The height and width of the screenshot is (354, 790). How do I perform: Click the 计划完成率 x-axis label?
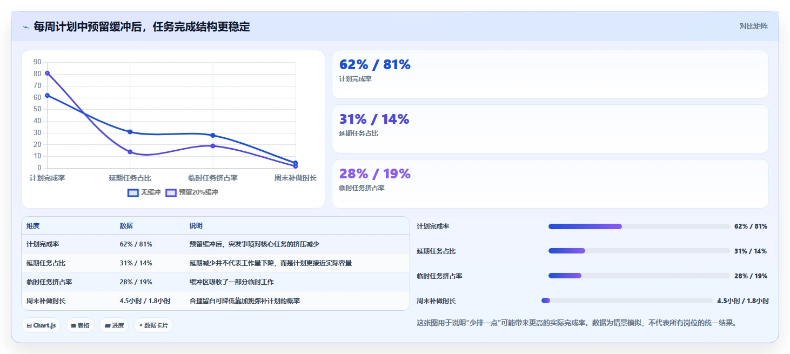(x=48, y=178)
